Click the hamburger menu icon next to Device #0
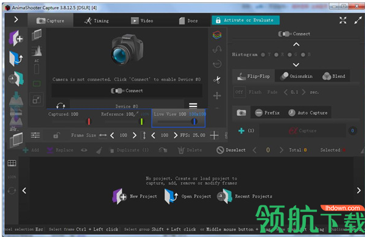Screen dimensions: 365x237 pos(193,105)
